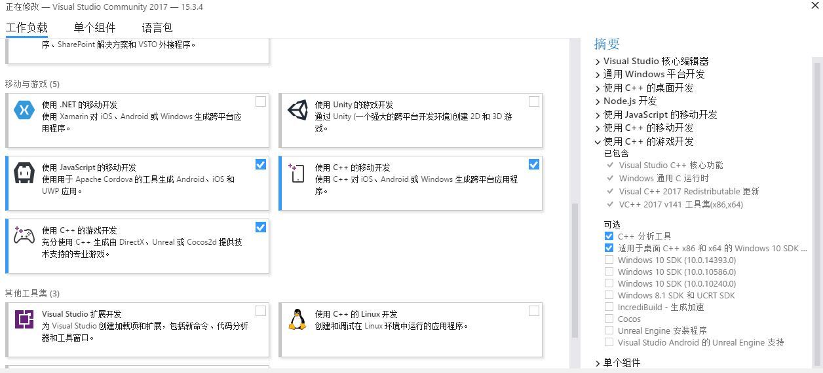Screen dimensions: 823x373
Task: Uncheck the JavaScript mobile development workload
Action: pyautogui.click(x=261, y=164)
